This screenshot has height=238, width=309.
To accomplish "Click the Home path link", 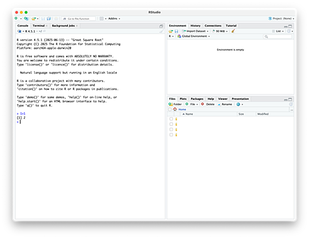I will (x=182, y=109).
